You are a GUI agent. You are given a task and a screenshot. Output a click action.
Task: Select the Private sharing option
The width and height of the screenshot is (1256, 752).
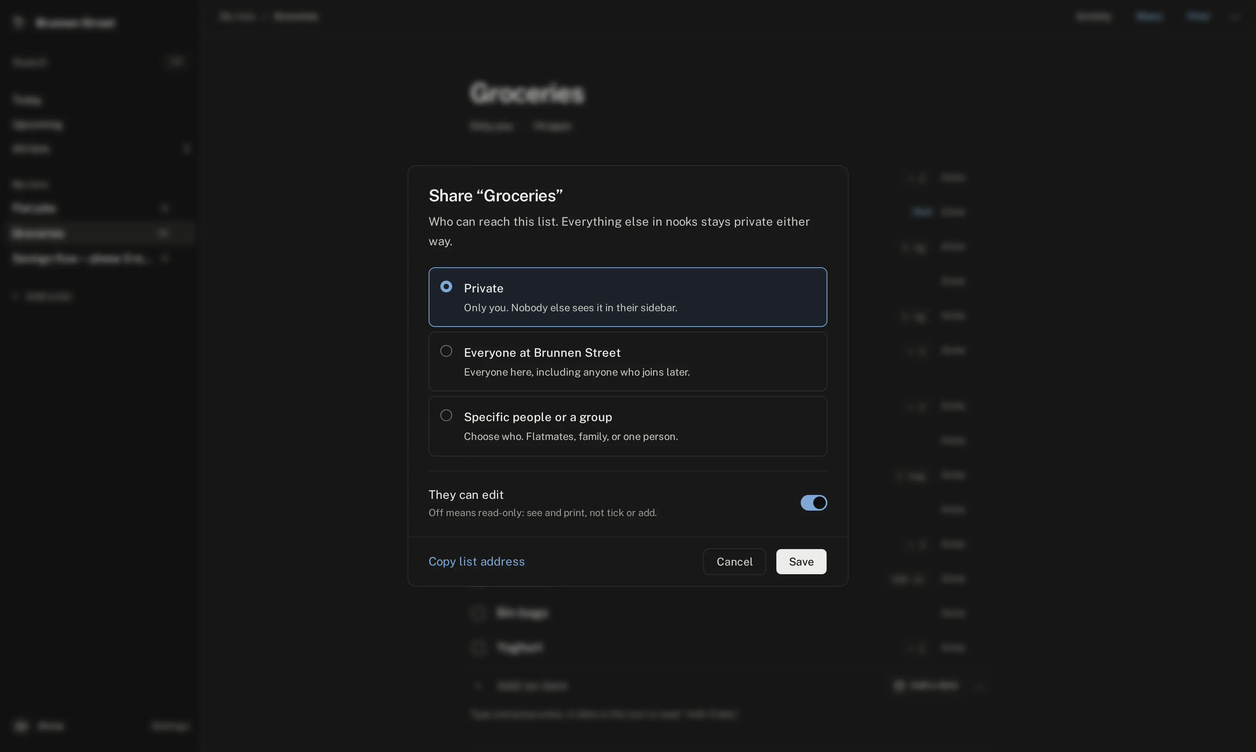click(x=628, y=297)
